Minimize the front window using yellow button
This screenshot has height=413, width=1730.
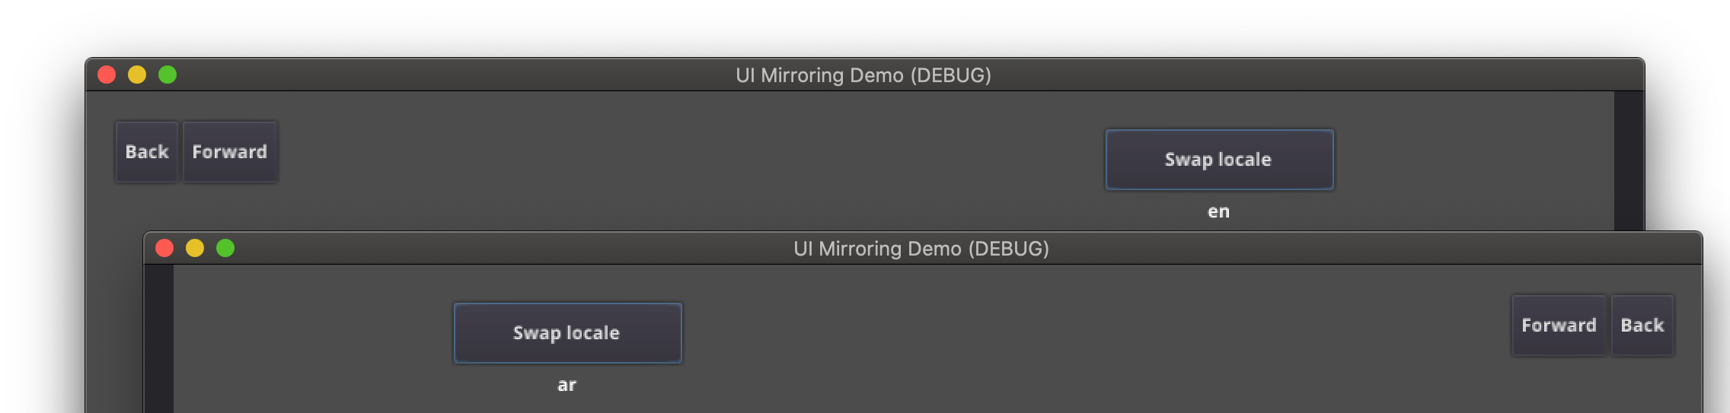[195, 248]
